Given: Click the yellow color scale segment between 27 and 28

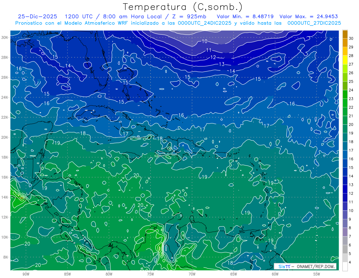Looking at the screenshot, I should 345,60.
